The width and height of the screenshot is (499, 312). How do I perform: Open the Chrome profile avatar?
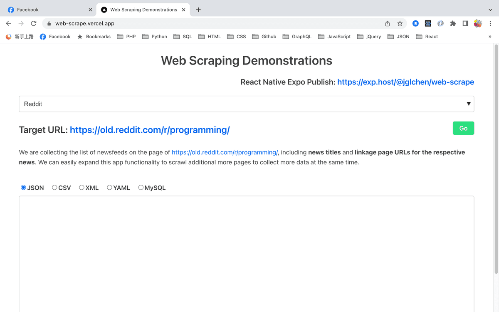(478, 24)
